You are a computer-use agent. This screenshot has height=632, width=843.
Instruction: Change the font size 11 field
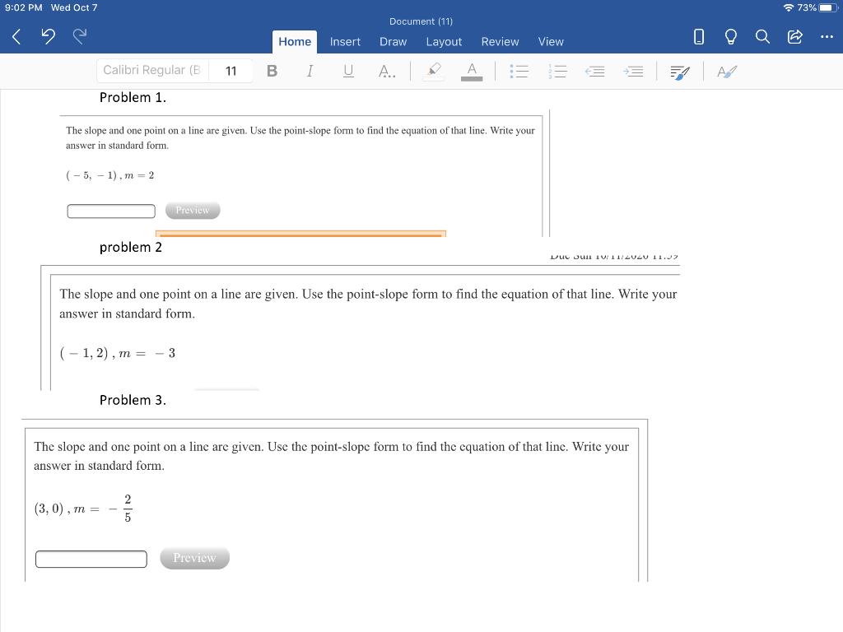tap(231, 71)
